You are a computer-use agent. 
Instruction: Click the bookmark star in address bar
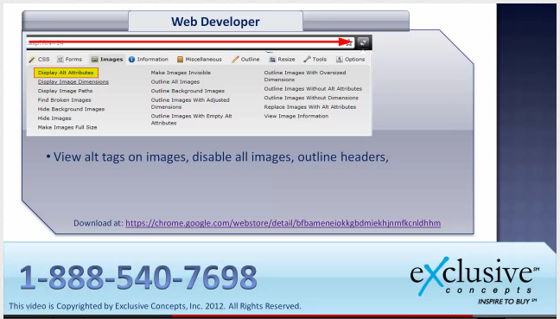click(349, 42)
